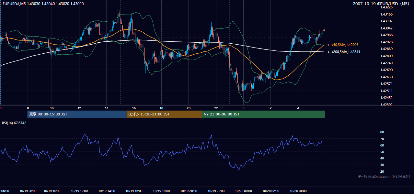414x194 pixels.
Task: Click price axis value 1.42511
Action: coord(386,91)
